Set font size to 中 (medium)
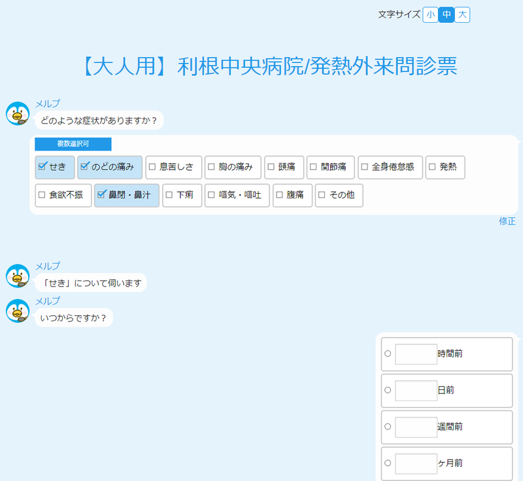 click(447, 14)
